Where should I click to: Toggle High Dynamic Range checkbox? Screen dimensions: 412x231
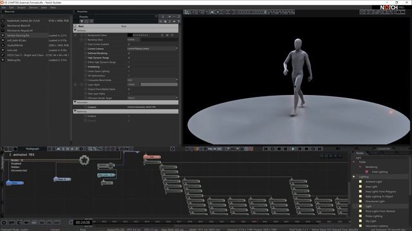[129, 58]
